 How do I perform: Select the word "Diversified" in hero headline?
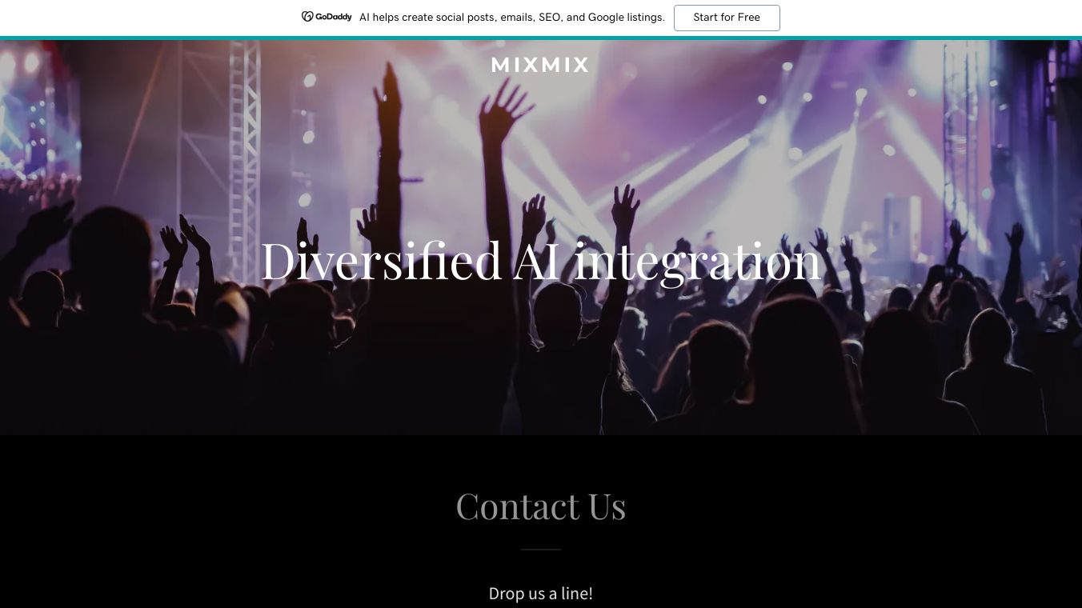coord(381,261)
